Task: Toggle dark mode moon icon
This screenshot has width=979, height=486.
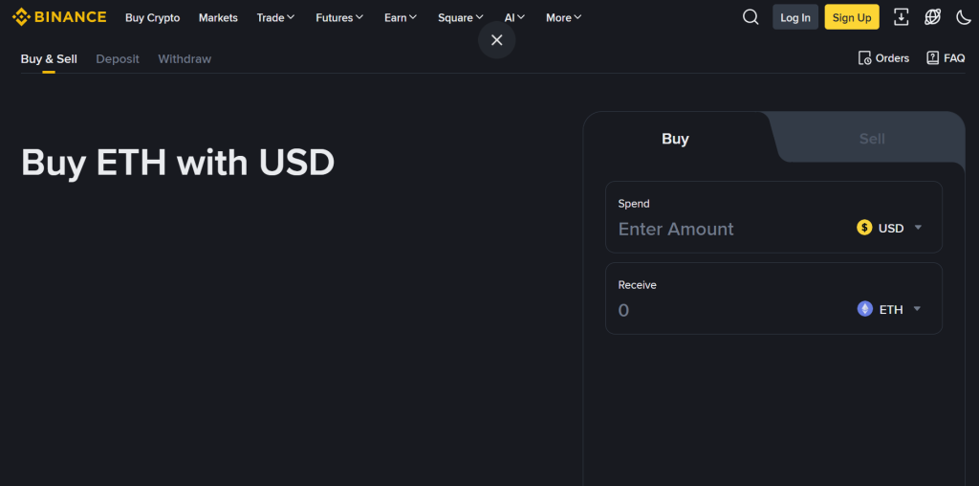Action: (964, 17)
